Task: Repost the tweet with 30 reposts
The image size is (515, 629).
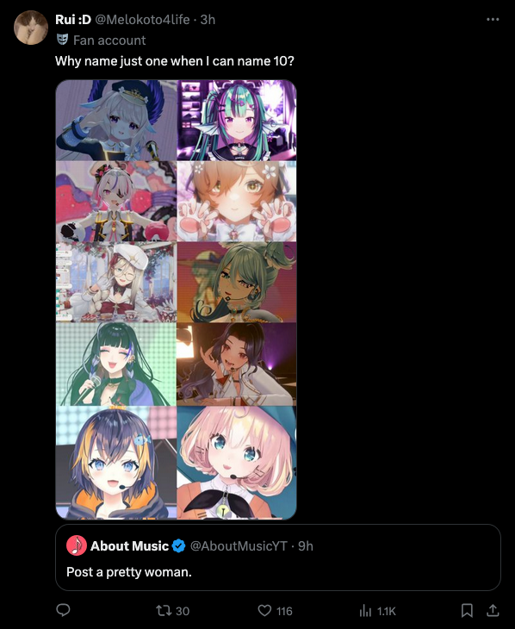Action: (x=172, y=611)
